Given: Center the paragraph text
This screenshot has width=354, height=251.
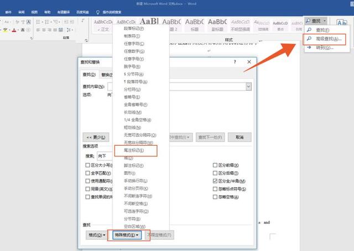Looking at the screenshot, I should [44, 30].
